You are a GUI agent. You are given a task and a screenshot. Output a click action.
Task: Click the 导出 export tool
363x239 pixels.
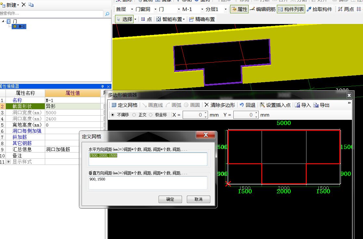(321, 105)
